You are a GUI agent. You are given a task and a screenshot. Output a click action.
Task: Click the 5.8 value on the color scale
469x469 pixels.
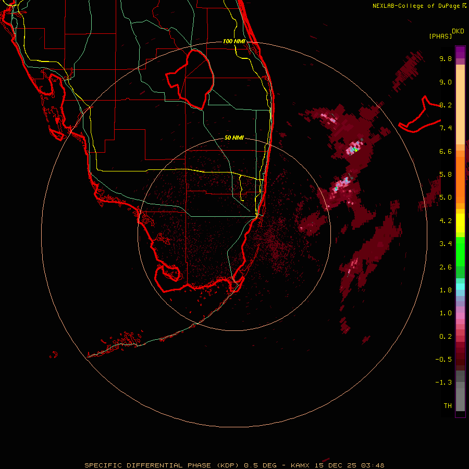pos(446,175)
